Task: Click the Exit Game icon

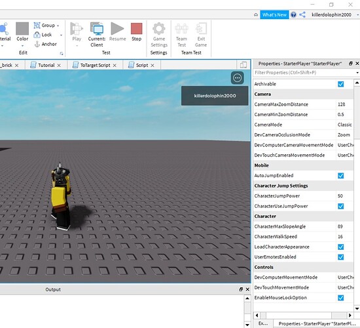Action: (201, 29)
